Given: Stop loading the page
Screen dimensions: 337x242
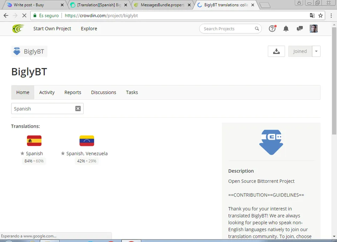Looking at the screenshot, I should tap(24, 15).
